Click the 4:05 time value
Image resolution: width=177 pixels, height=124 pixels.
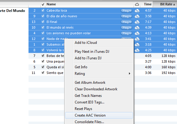point(148,56)
